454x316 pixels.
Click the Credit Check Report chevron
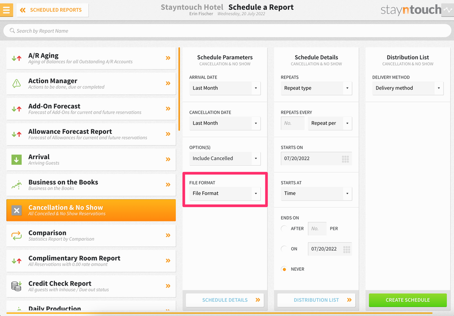click(168, 286)
